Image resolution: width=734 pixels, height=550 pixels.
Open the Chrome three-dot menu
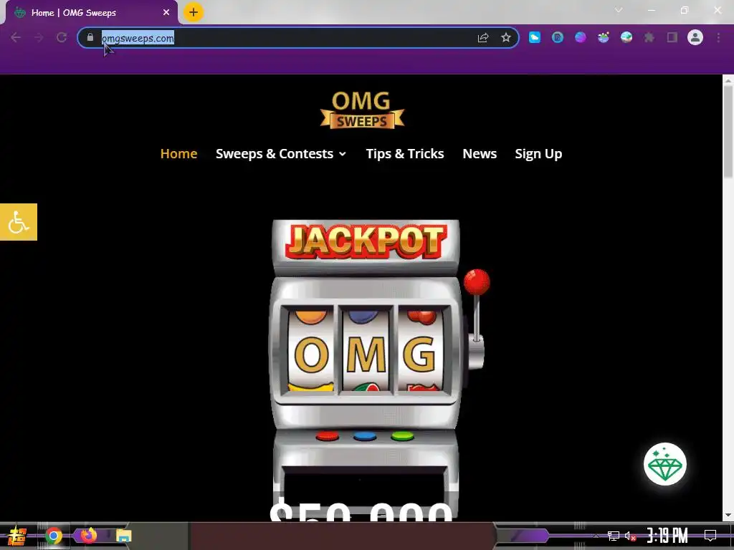click(x=718, y=37)
